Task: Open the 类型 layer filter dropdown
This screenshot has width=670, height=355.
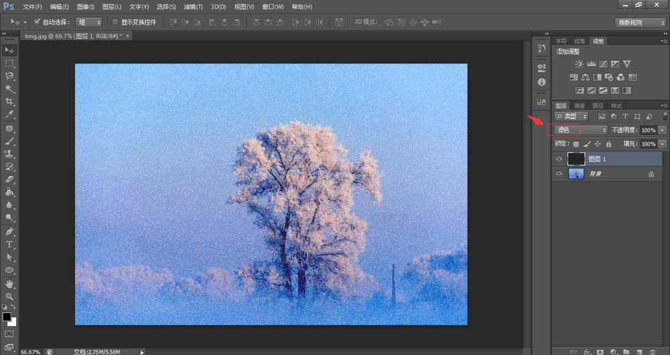Action: [x=572, y=116]
